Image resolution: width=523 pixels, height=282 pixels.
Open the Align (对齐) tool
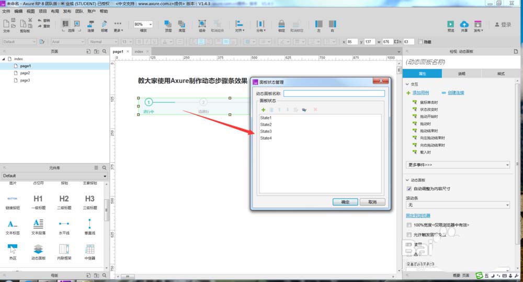tap(240, 26)
